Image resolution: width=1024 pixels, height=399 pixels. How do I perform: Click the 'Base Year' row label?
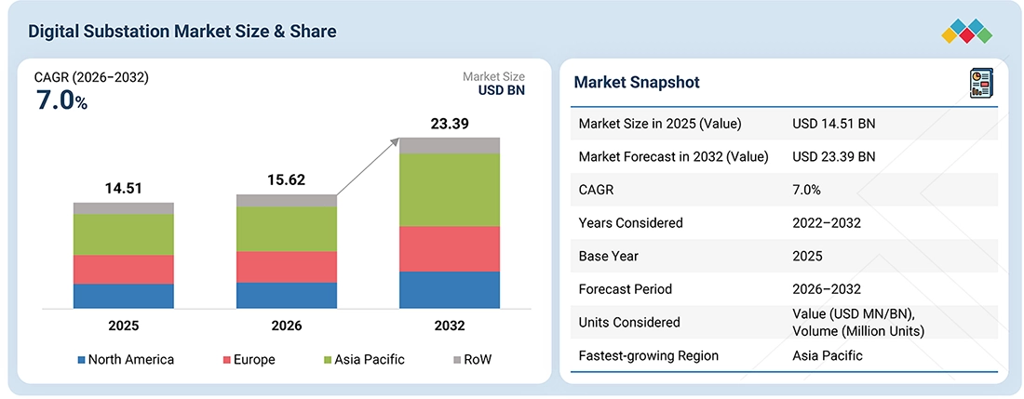click(607, 256)
